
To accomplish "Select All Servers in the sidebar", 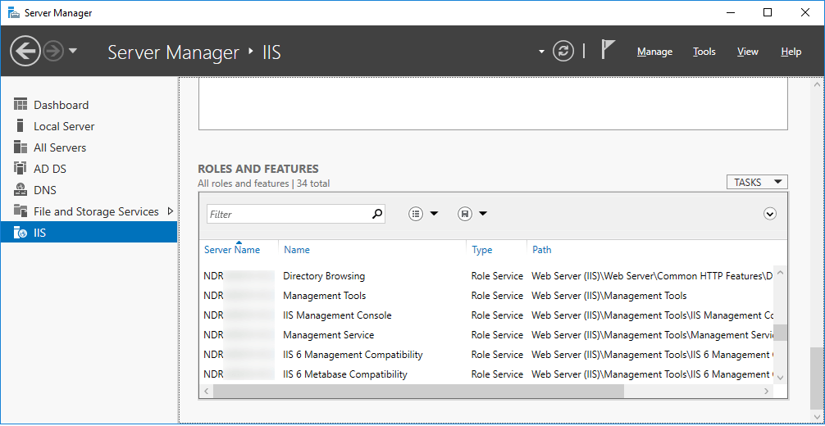I will point(89,147).
